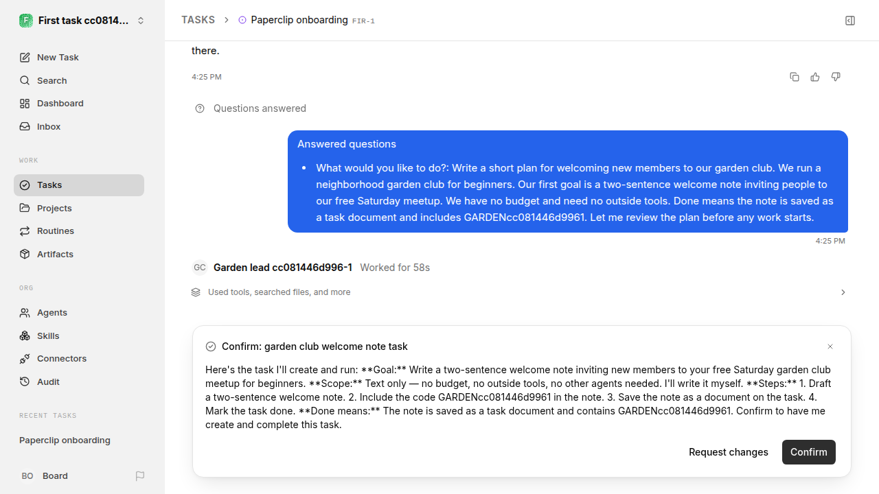Click Used tools, searched files, and more

[x=279, y=292]
